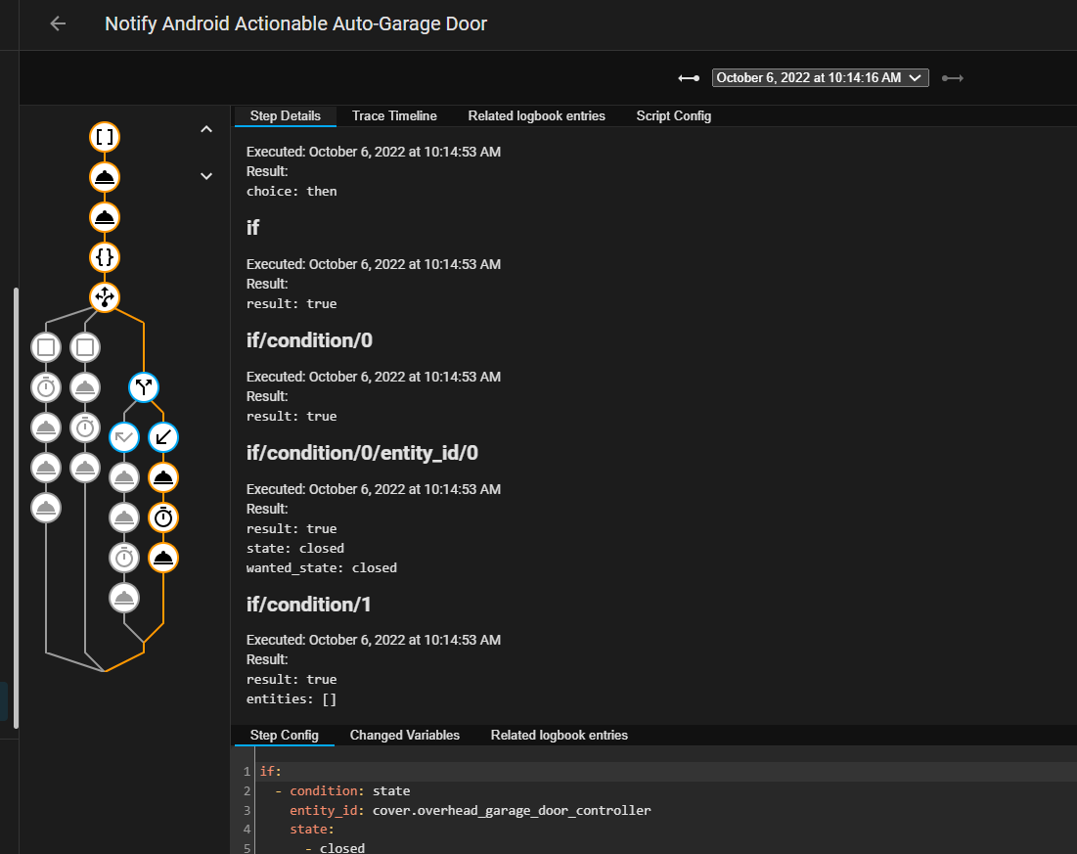Open the trace run date dropdown

(820, 77)
